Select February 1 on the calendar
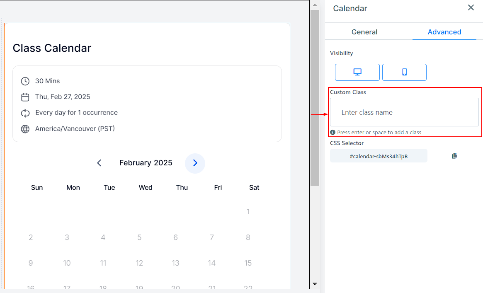The image size is (483, 293). tap(248, 212)
